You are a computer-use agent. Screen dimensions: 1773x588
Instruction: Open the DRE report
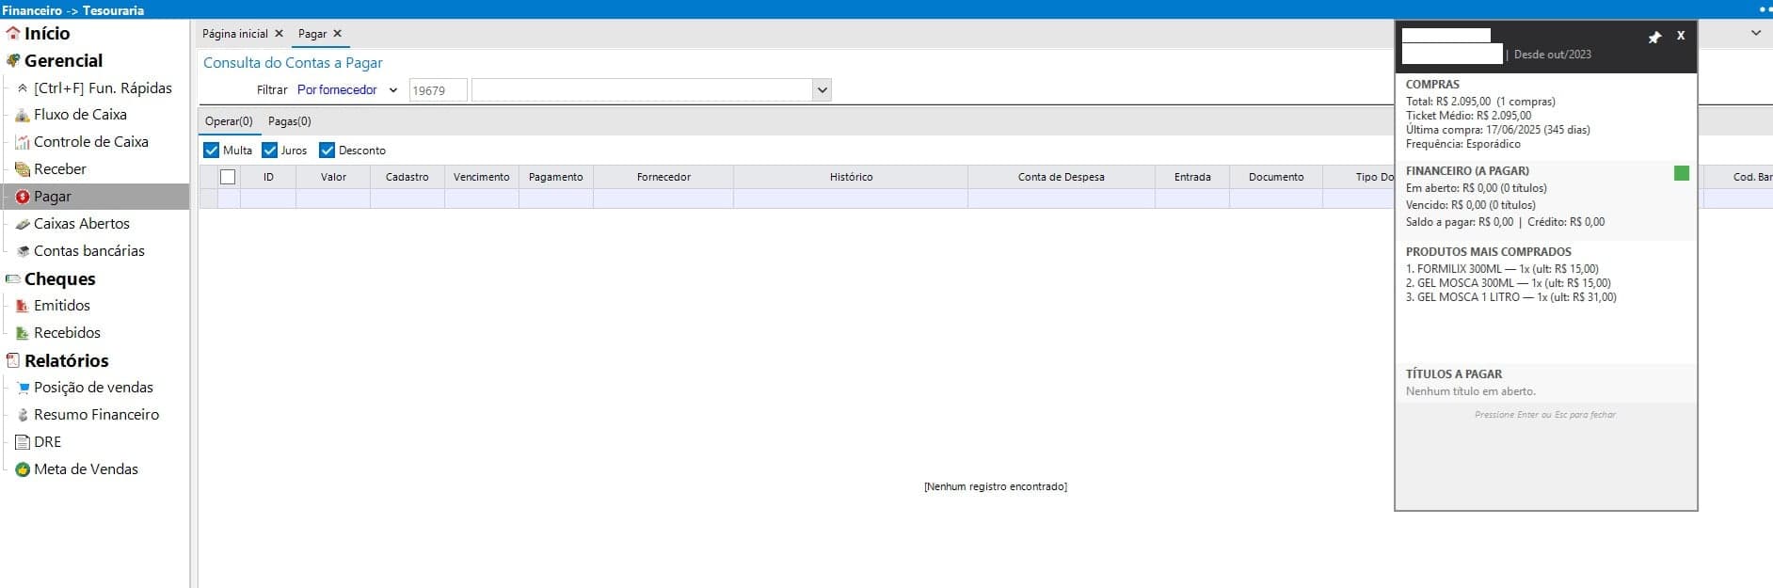pyautogui.click(x=47, y=442)
